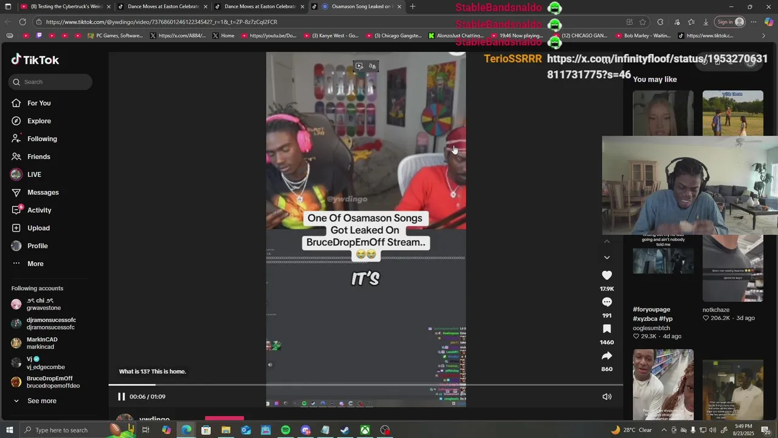Open weather widget 28°C Clear

[x=631, y=430]
